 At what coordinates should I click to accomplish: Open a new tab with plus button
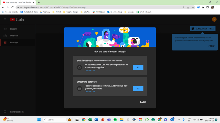39,2
